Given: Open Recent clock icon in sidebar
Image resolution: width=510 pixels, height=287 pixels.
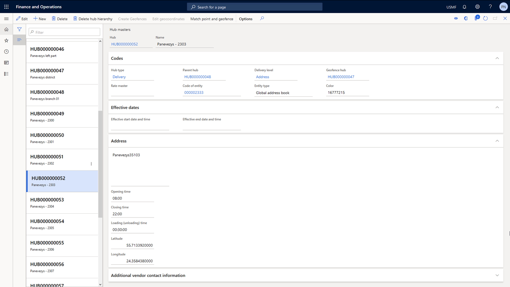Looking at the screenshot, I should 6,52.
